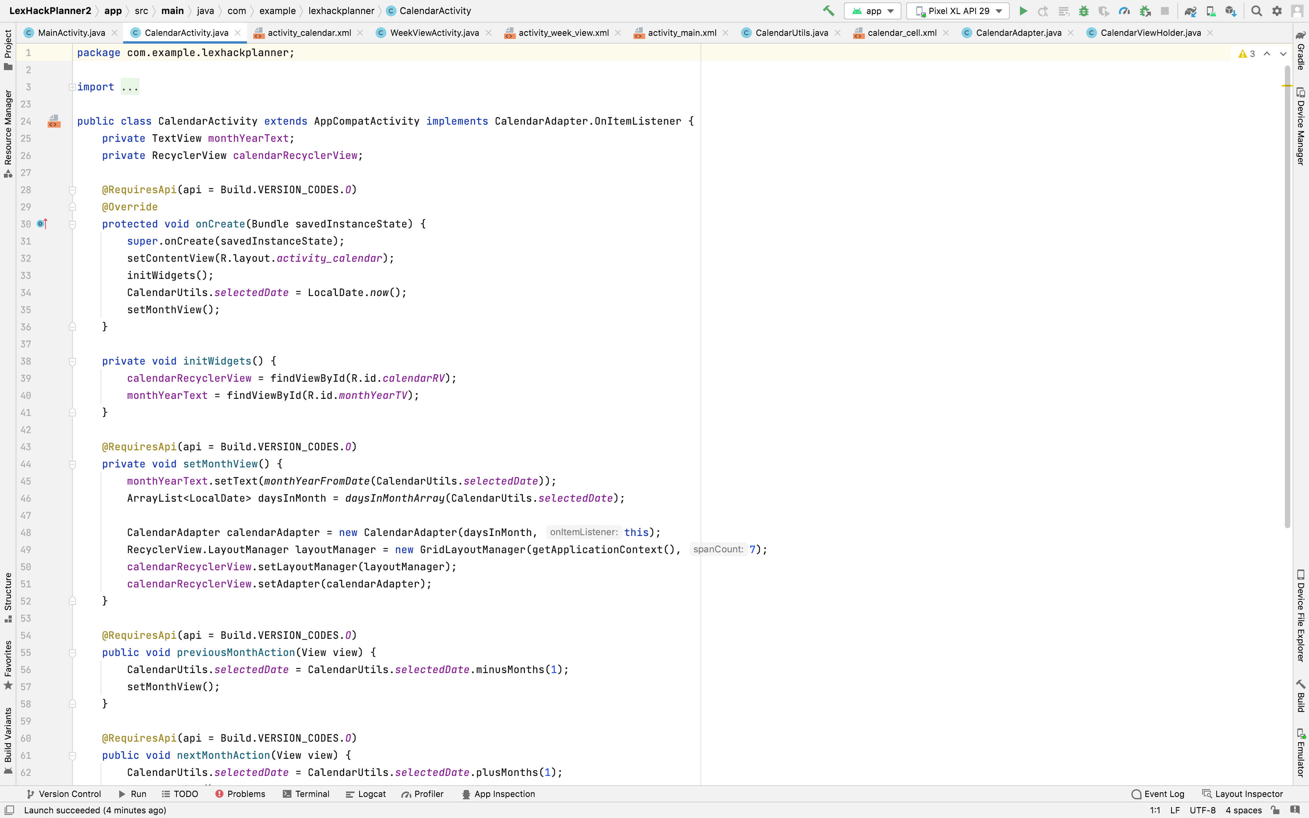Open the Profile app gauge icon
Screen dimensions: 1309x818
(1124, 11)
